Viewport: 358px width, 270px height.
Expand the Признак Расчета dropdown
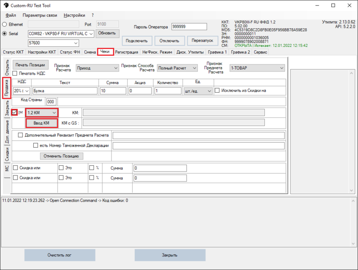pyautogui.click(x=97, y=68)
